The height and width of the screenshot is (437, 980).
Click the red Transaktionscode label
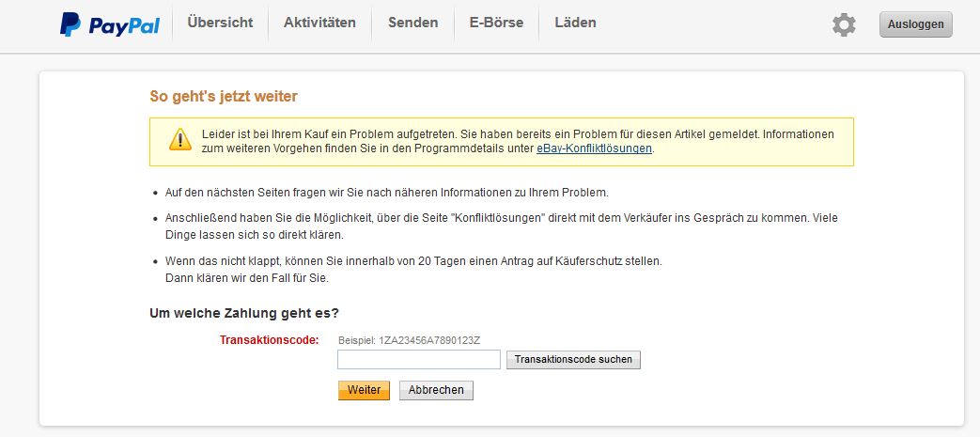point(269,340)
